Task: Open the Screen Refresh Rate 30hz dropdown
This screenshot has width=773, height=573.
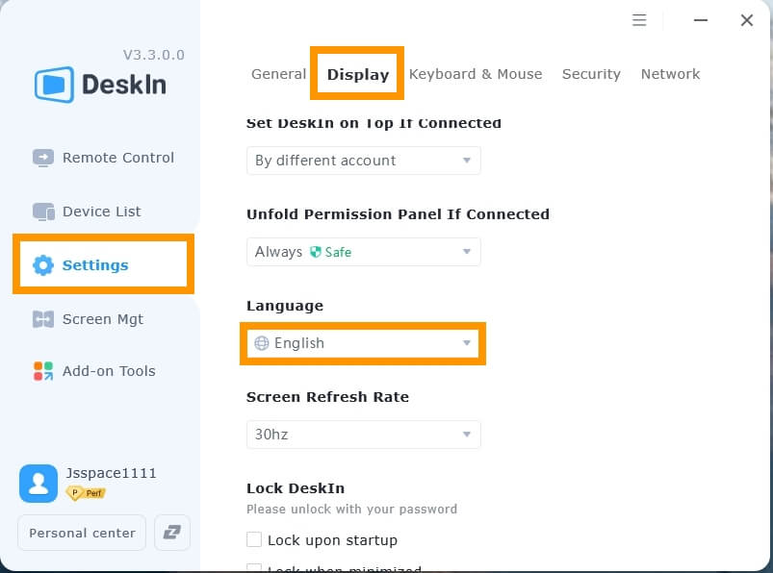Action: click(x=363, y=435)
